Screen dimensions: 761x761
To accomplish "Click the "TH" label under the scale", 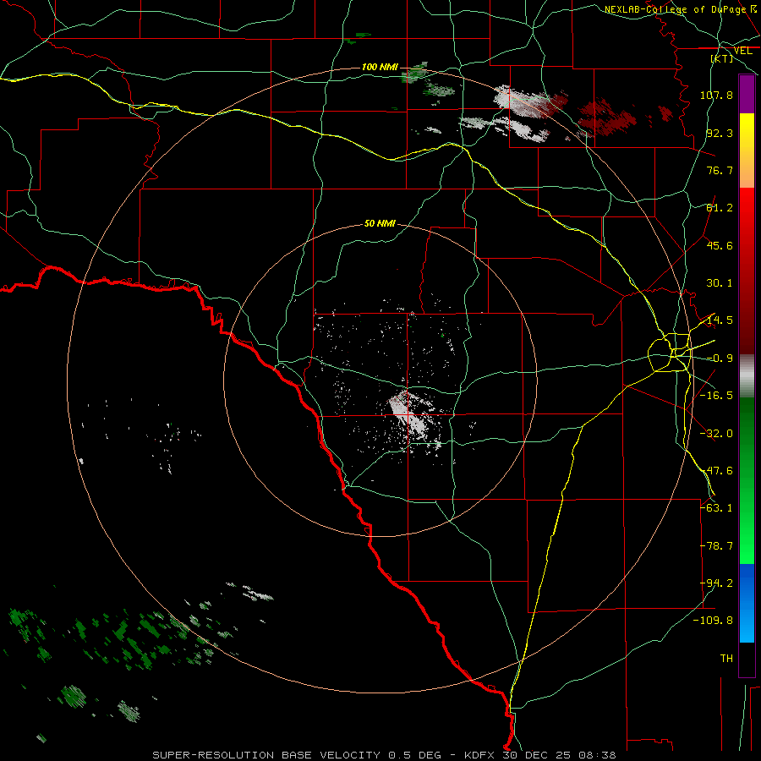I will (x=726, y=659).
